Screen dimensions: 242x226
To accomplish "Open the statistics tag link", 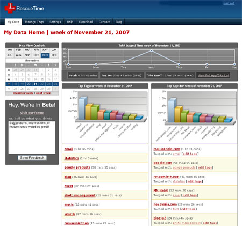I will [x=72, y=158].
